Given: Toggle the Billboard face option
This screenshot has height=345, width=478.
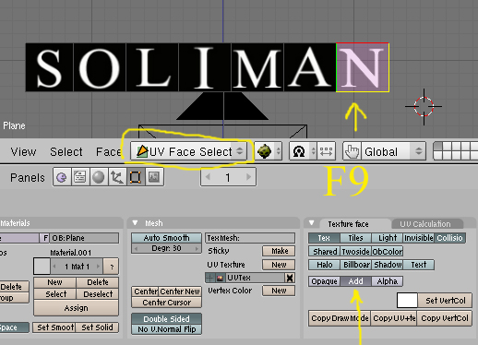Looking at the screenshot, I should (x=356, y=265).
